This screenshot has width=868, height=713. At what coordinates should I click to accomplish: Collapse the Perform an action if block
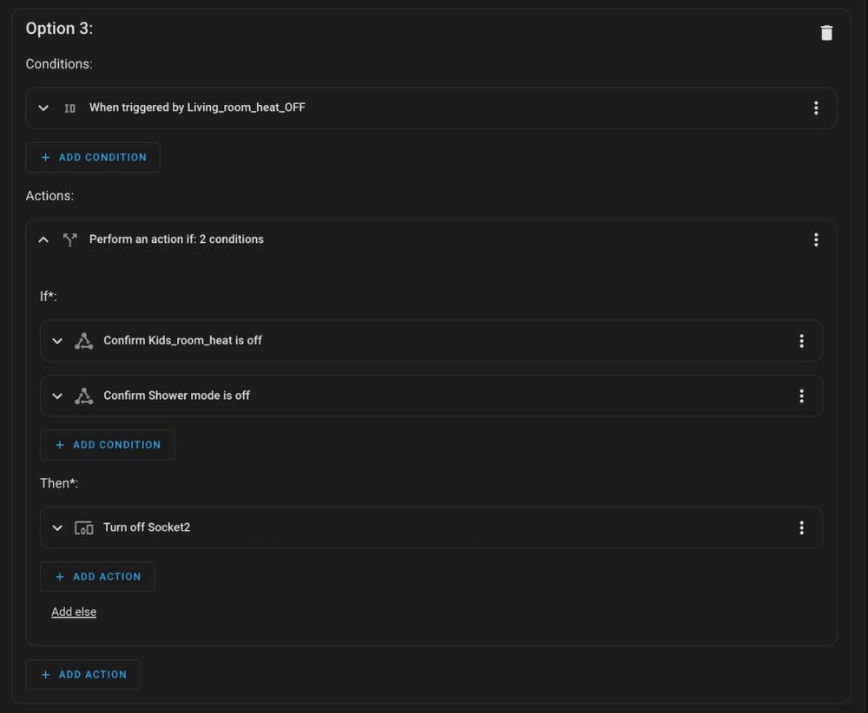click(43, 239)
